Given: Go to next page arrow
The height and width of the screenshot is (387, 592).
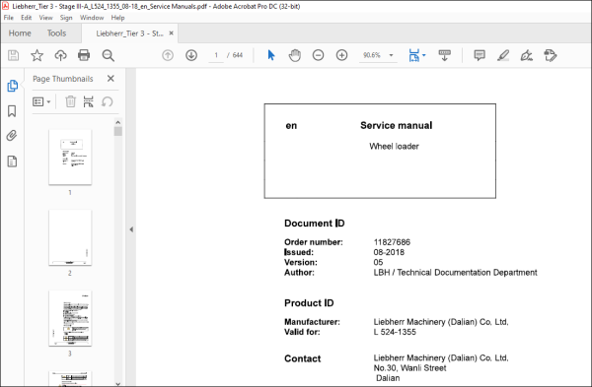Looking at the screenshot, I should pos(191,55).
